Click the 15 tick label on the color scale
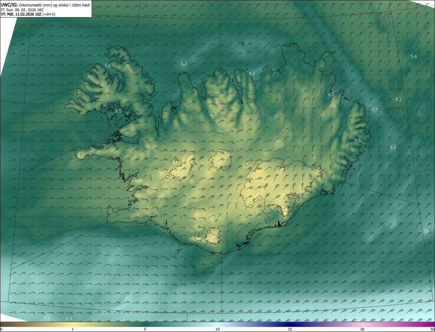The height and width of the screenshot is (332, 435). click(x=290, y=329)
